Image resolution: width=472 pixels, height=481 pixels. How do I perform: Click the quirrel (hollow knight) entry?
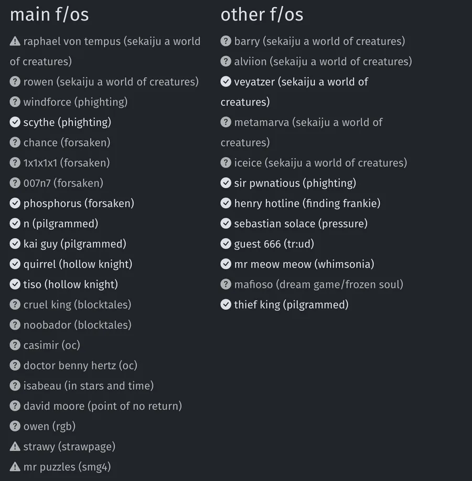(x=71, y=264)
